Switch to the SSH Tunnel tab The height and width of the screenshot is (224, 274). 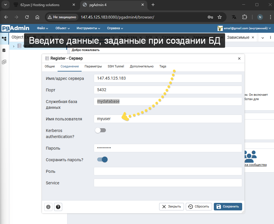116,66
